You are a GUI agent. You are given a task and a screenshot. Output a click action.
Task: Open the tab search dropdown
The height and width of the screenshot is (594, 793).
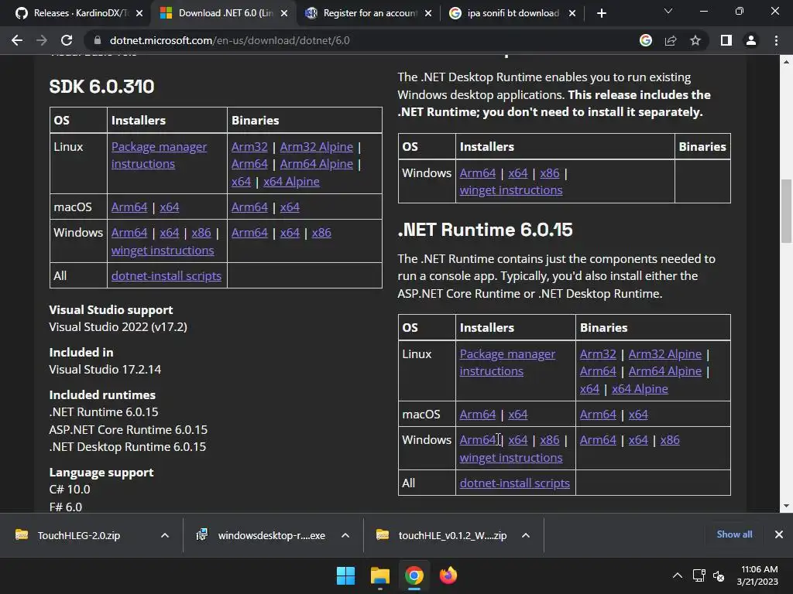[668, 11]
